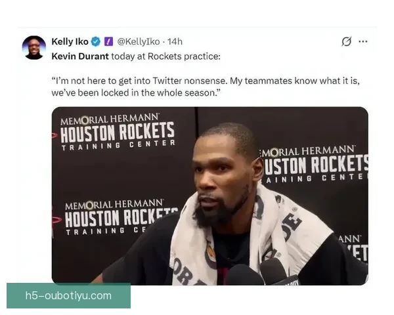This screenshot has width=394, height=315.
Task: Click the "Twitter nonsense" quote line
Action: pyautogui.click(x=206, y=81)
